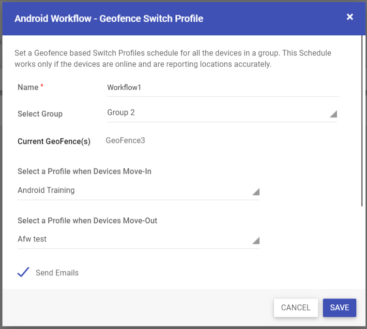Click the dialog title bar text
The image size is (367, 329).
(x=109, y=18)
